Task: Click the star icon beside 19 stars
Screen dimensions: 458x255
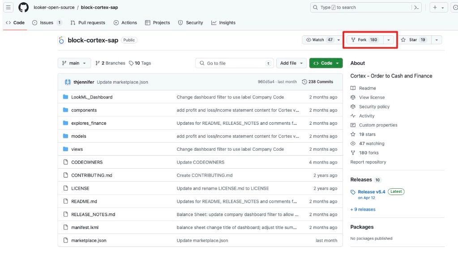Action: [x=353, y=134]
